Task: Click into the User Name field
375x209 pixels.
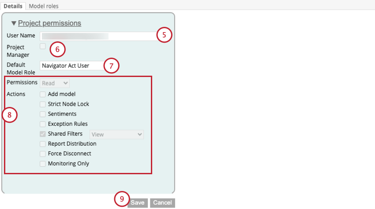Action: 99,36
